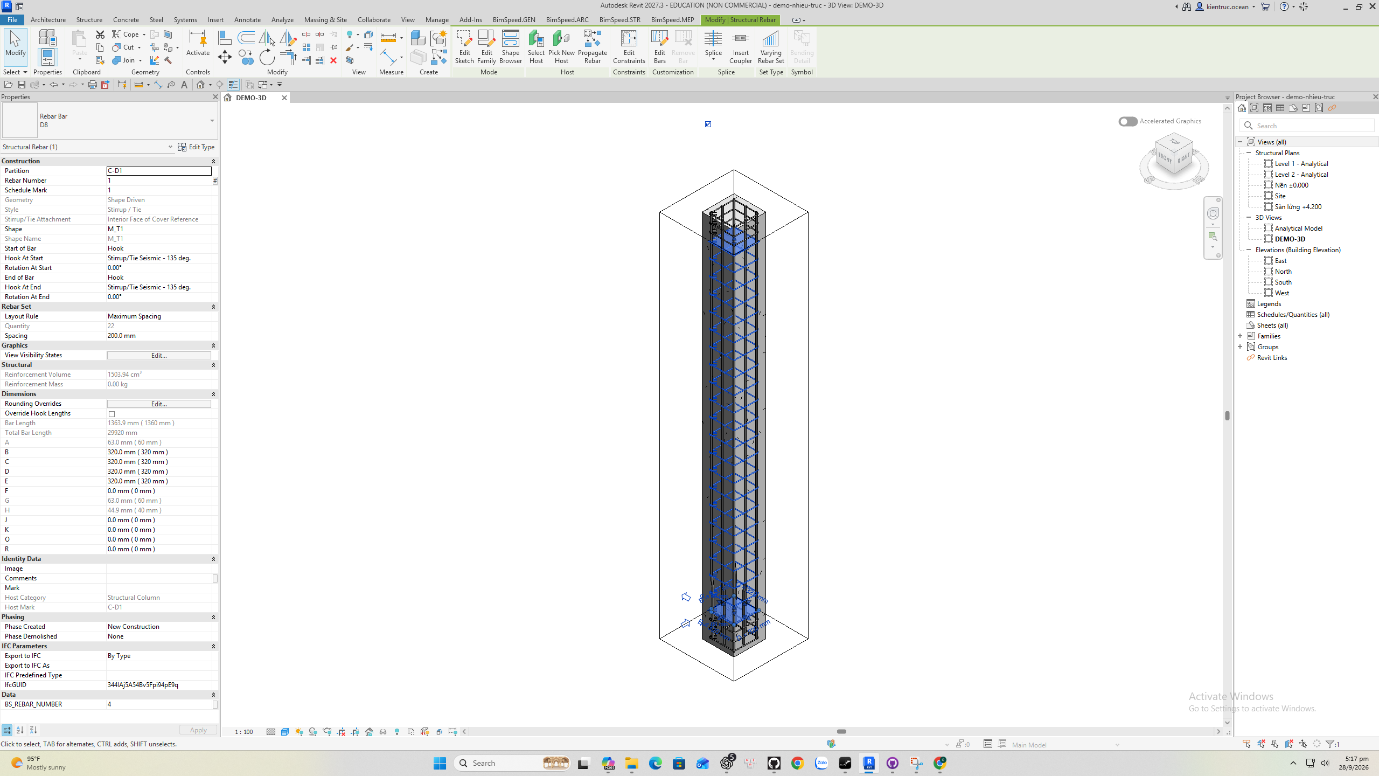Collapse the Structural Plans tree node
1379x776 pixels.
pos(1249,153)
